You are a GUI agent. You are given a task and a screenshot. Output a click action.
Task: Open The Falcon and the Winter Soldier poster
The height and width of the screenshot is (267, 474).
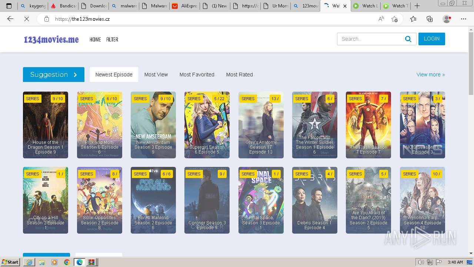coord(315,125)
